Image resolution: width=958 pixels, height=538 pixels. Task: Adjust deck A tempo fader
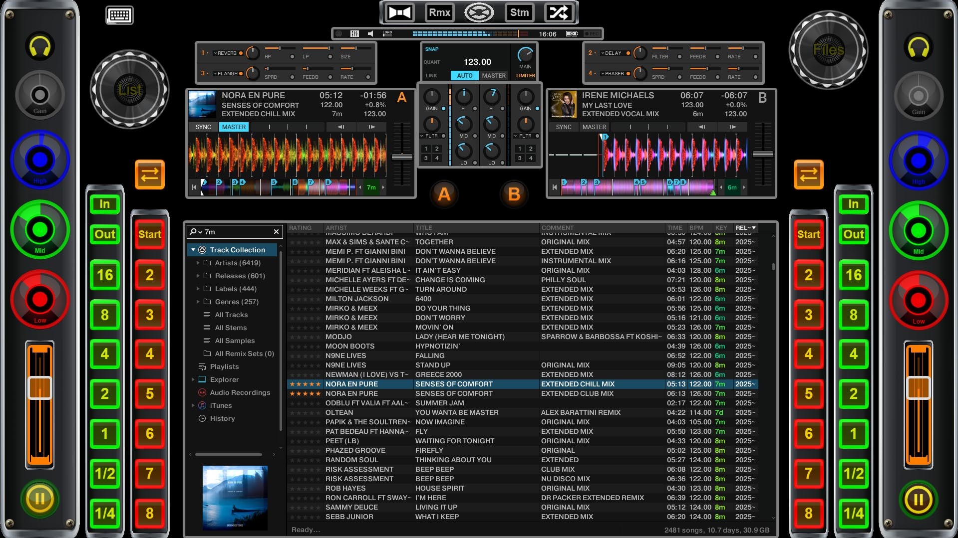click(402, 157)
